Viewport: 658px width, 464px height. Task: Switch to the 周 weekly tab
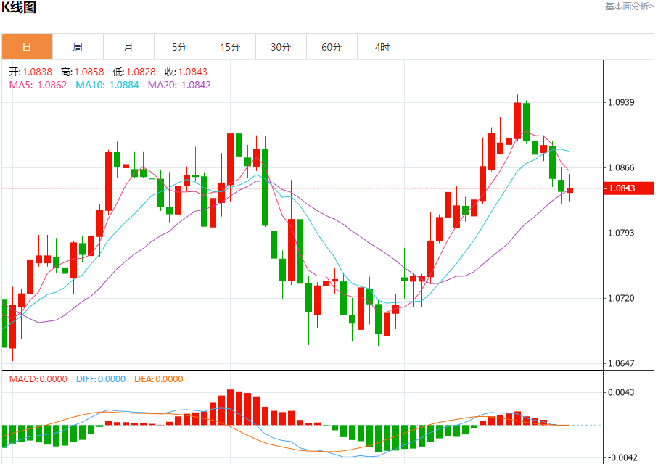click(x=78, y=47)
